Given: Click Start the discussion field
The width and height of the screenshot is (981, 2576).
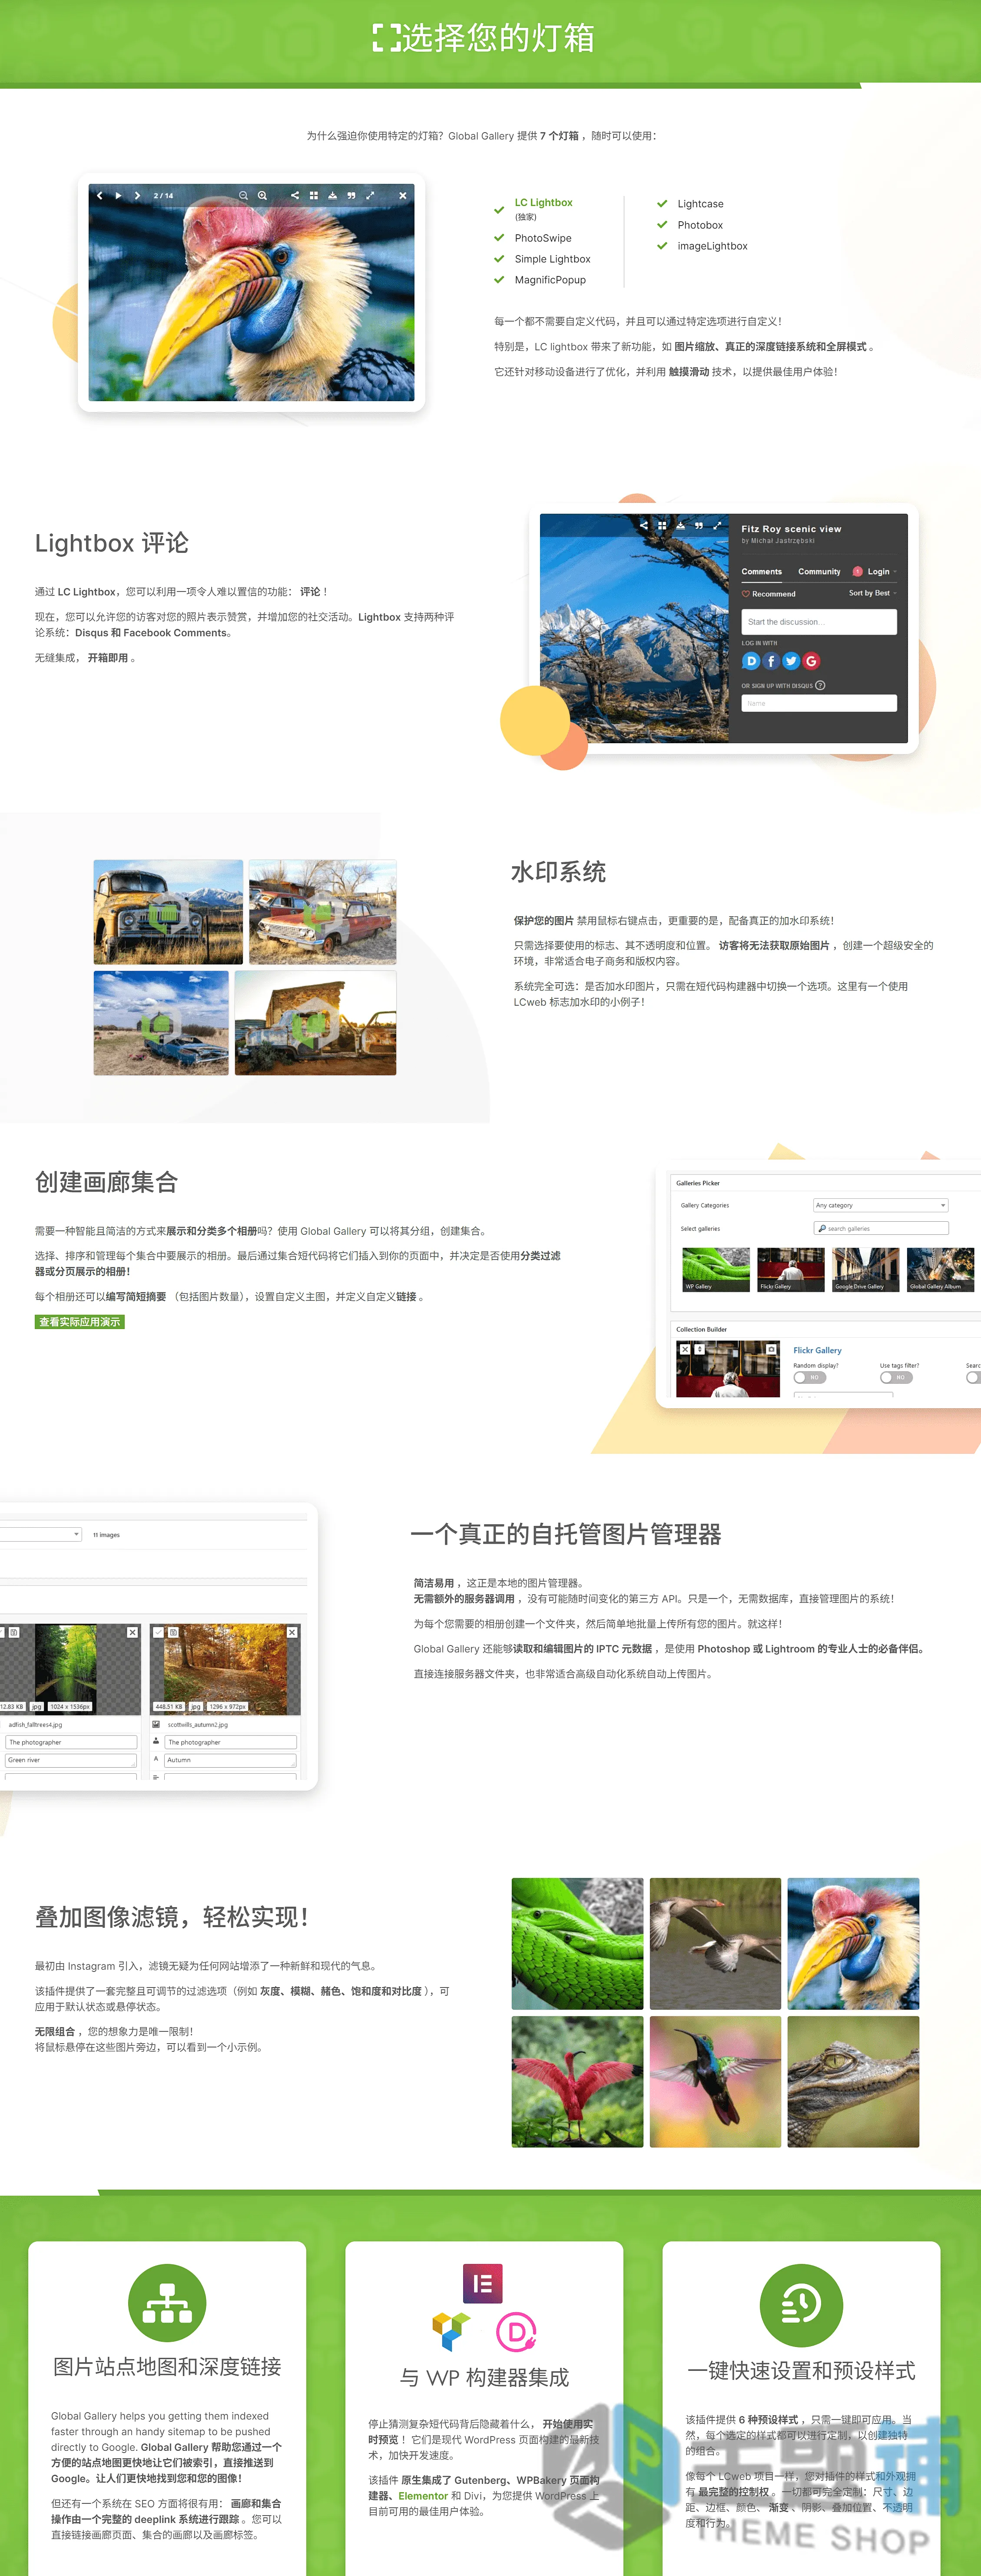Looking at the screenshot, I should point(819,622).
